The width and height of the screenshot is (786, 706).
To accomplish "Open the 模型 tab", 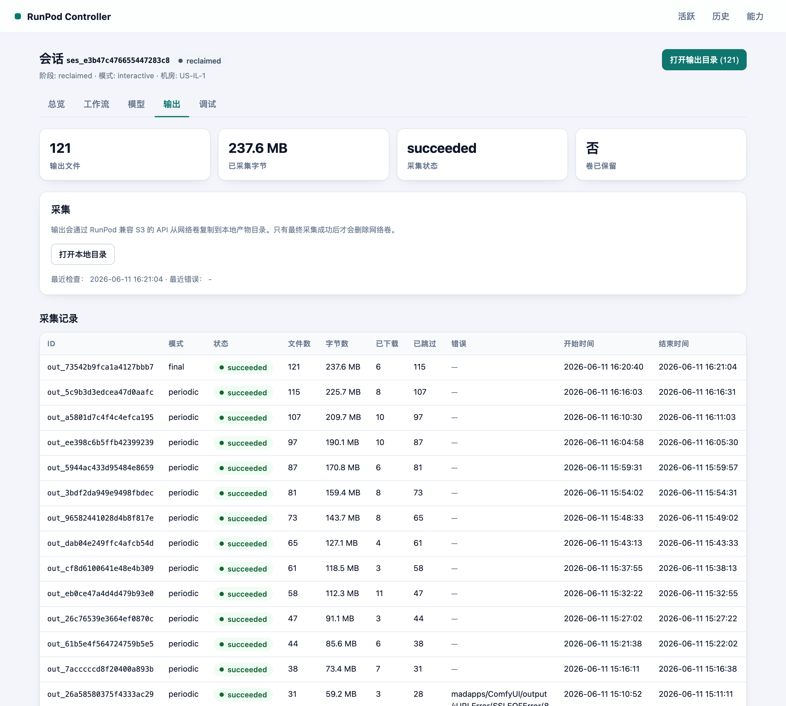I will [136, 104].
